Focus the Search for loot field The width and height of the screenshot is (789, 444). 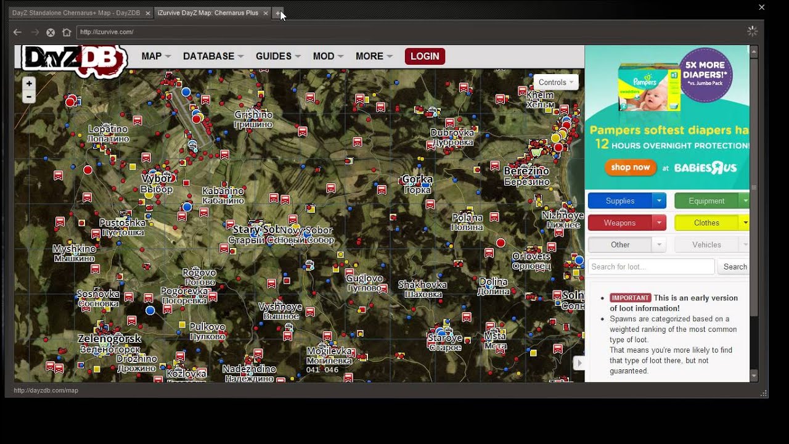[x=651, y=266]
